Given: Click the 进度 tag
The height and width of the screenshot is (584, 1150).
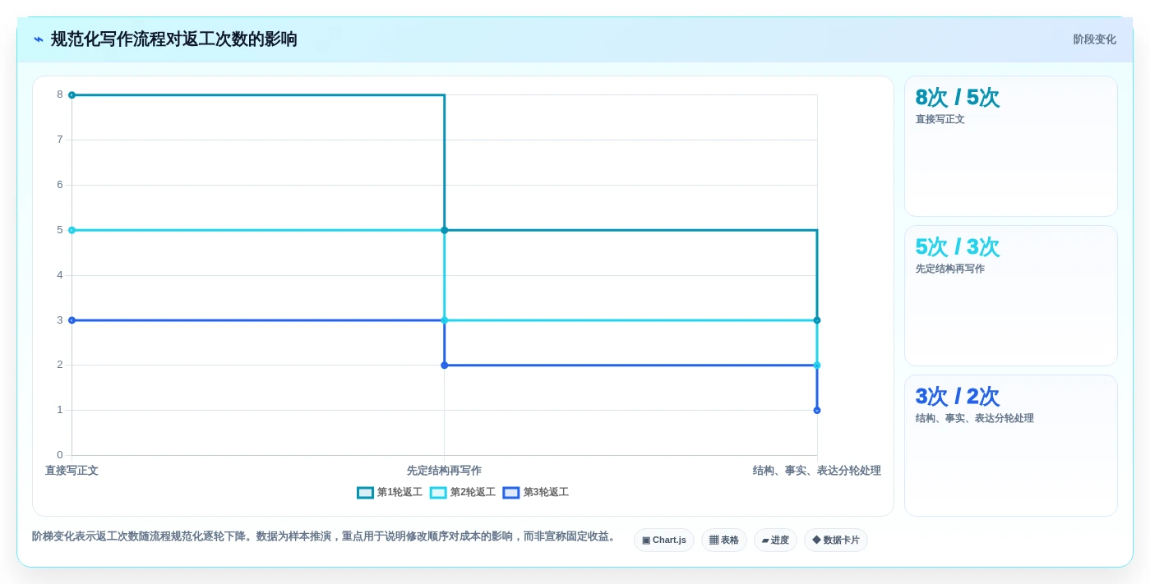Looking at the screenshot, I should click(x=775, y=540).
